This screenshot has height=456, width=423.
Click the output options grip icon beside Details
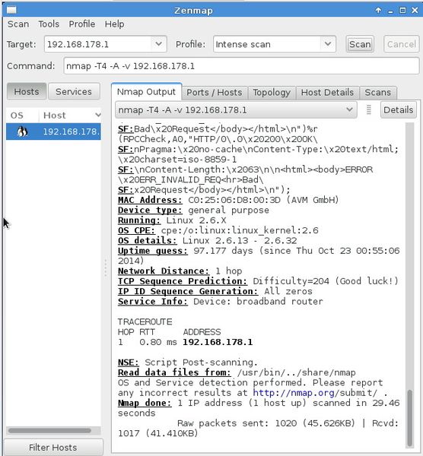[368, 110]
